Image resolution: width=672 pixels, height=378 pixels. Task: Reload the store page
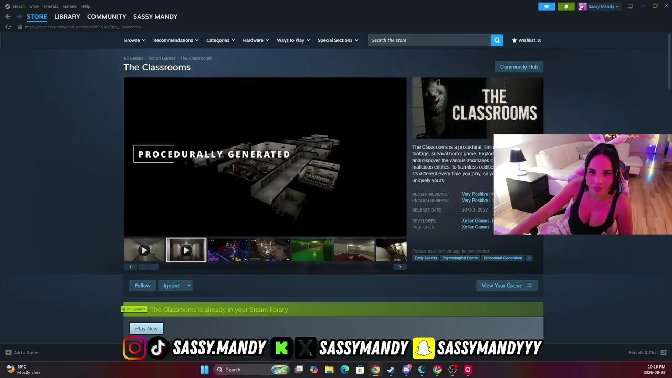pyautogui.click(x=8, y=27)
